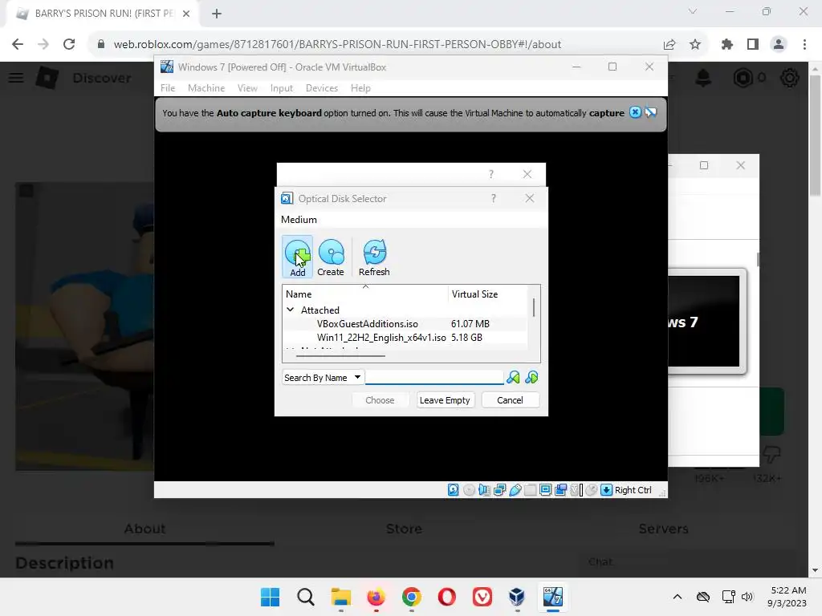Image resolution: width=822 pixels, height=616 pixels.
Task: Click the medium list horizontal scrollbar
Action: (340, 356)
